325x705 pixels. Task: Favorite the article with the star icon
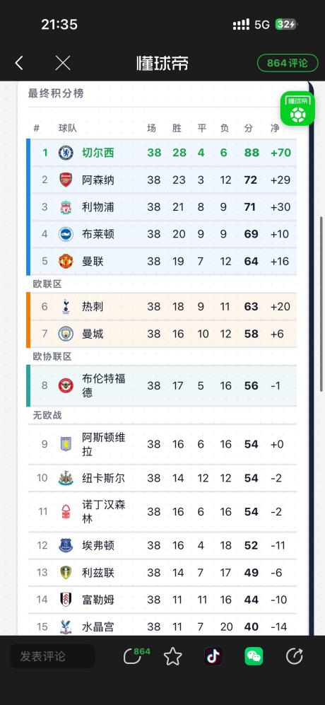click(x=172, y=656)
